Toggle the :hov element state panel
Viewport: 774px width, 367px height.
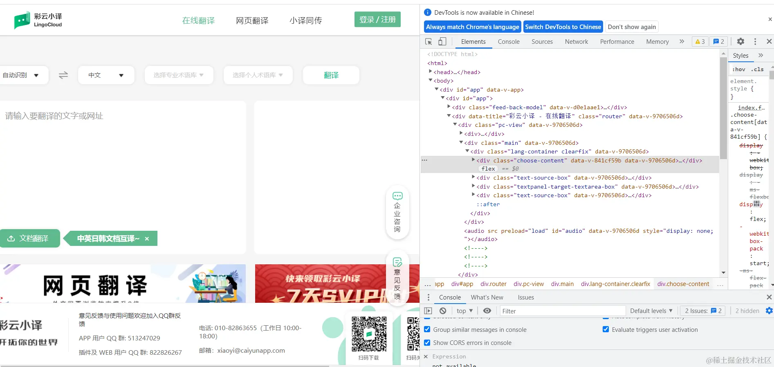(739, 70)
